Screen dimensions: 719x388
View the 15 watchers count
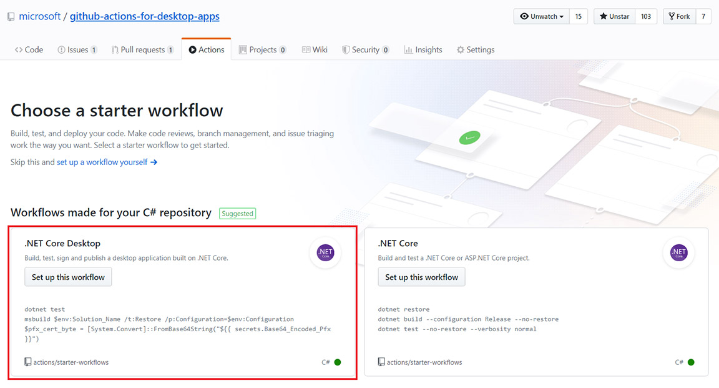point(579,17)
